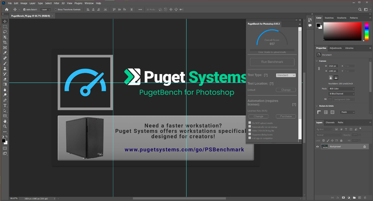Hide the Background layer with eye icon
This screenshot has width=373, height=201.
coord(317,146)
